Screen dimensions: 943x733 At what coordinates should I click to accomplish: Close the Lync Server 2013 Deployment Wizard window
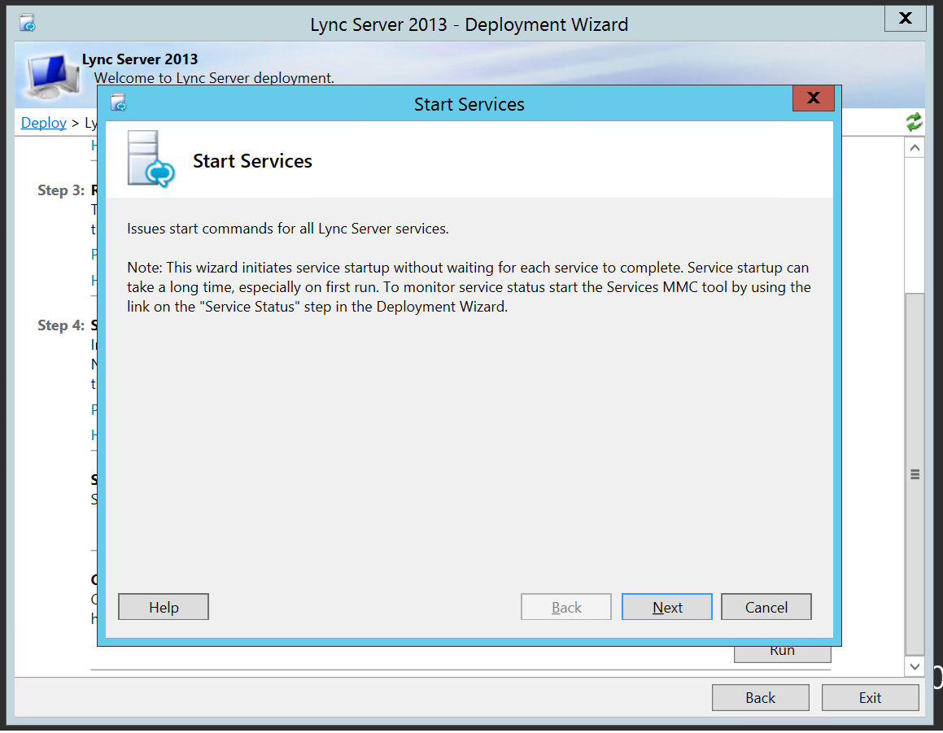pos(905,19)
